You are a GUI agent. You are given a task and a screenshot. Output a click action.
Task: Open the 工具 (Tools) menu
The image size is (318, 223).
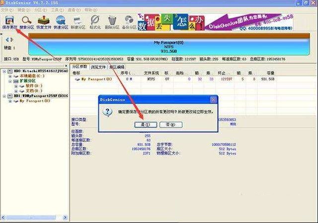click(58, 10)
